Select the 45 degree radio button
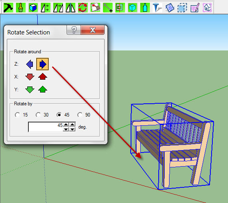Viewport: 228px width, 203px height. click(x=59, y=115)
